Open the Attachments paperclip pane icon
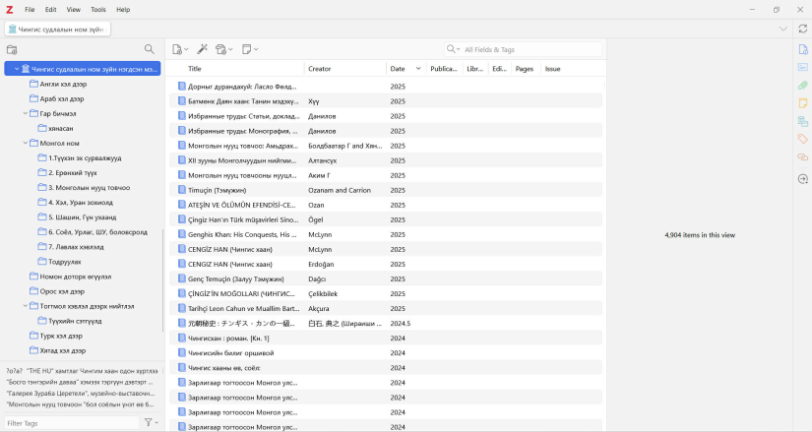The width and height of the screenshot is (812, 432). 803,86
